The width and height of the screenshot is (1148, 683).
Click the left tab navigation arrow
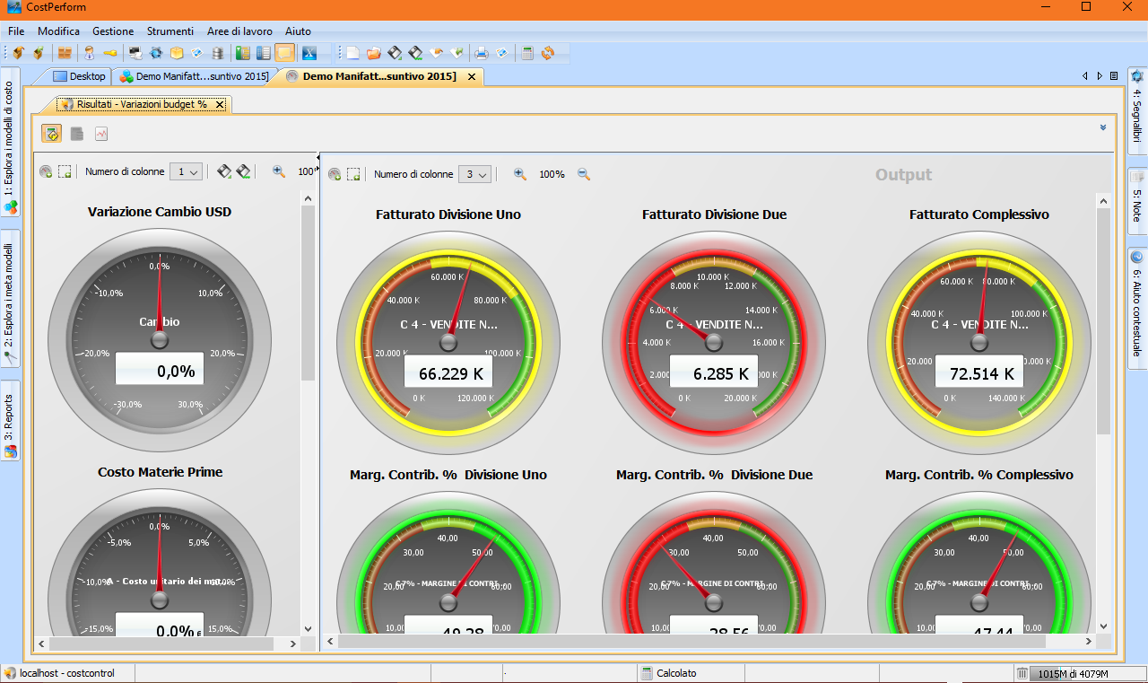(x=1085, y=76)
